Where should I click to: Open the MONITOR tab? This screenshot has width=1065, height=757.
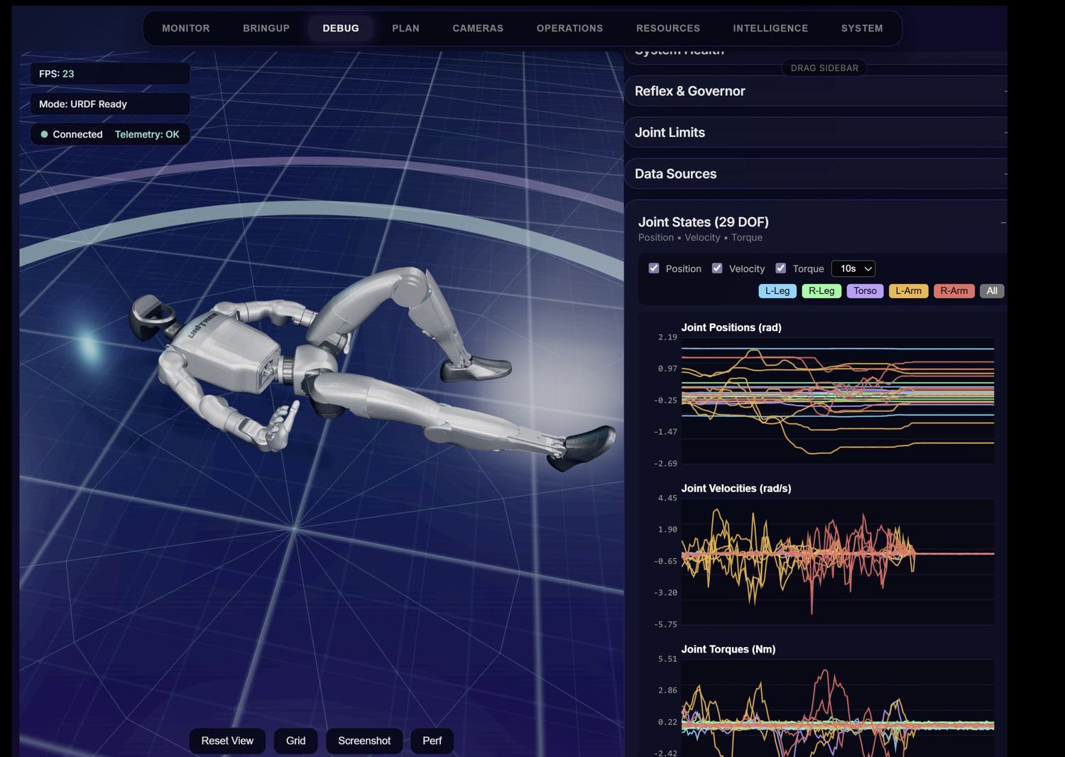tap(186, 28)
